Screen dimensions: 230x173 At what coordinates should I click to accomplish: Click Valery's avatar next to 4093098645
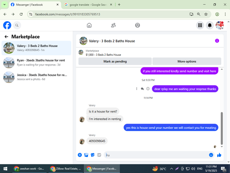pos(82,141)
